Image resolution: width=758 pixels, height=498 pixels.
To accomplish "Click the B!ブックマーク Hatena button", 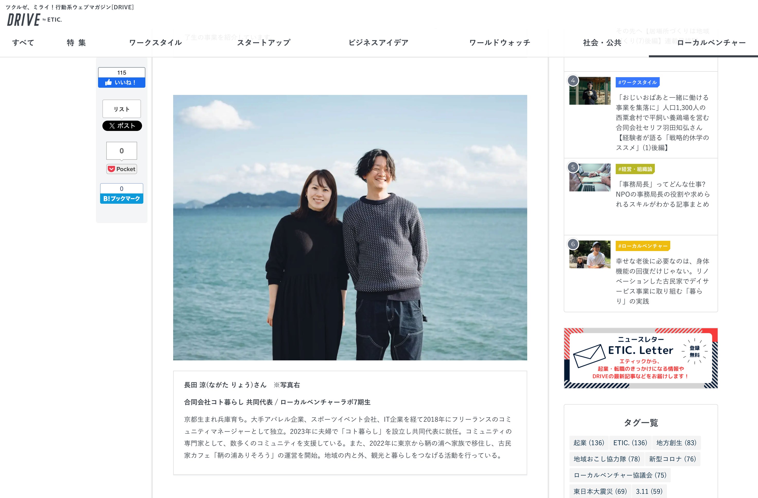I will 122,198.
